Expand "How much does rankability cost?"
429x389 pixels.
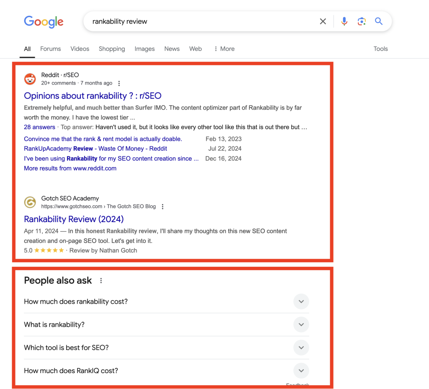[301, 302]
